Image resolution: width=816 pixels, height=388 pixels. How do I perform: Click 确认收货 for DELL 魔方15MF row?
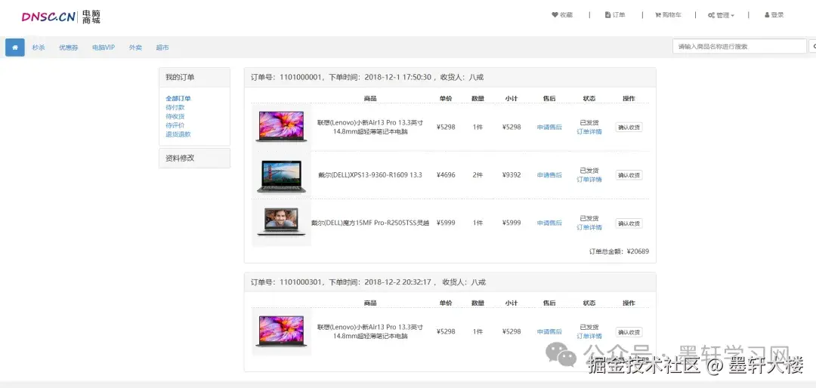click(x=629, y=223)
